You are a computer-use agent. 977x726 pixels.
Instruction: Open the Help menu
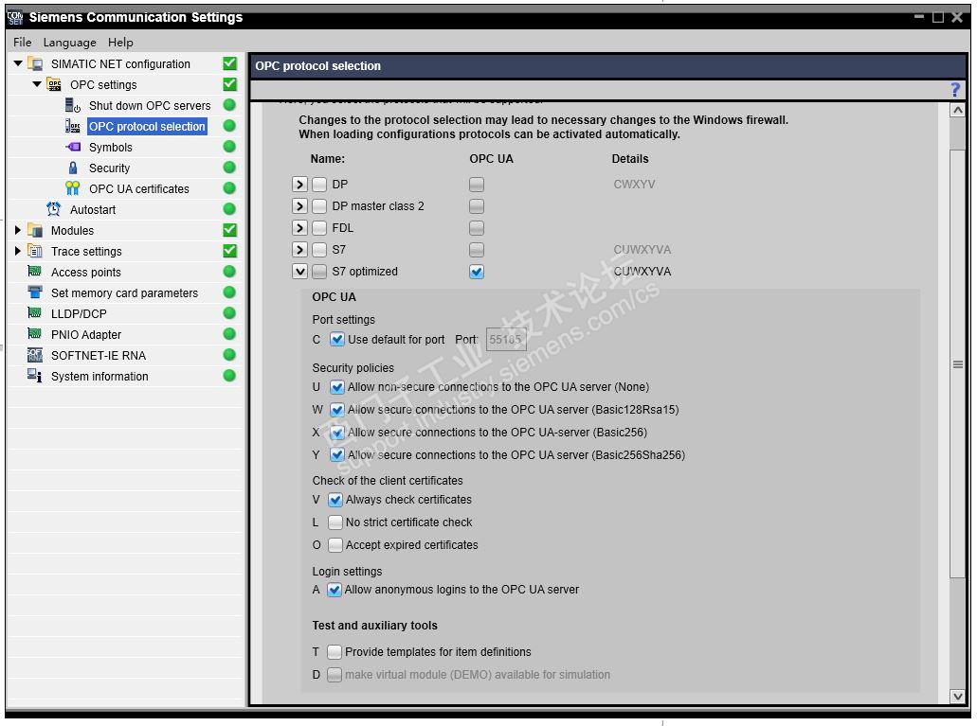pos(120,43)
